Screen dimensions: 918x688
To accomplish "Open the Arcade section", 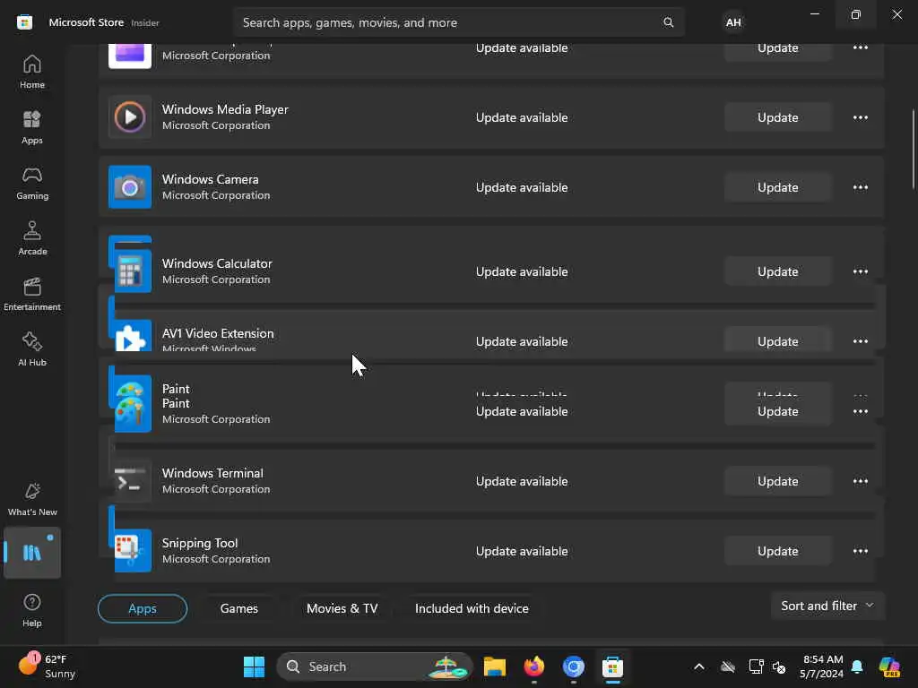I will (x=32, y=238).
